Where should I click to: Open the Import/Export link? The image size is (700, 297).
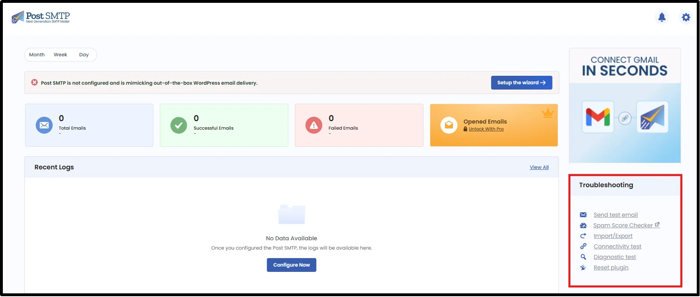pyautogui.click(x=613, y=236)
